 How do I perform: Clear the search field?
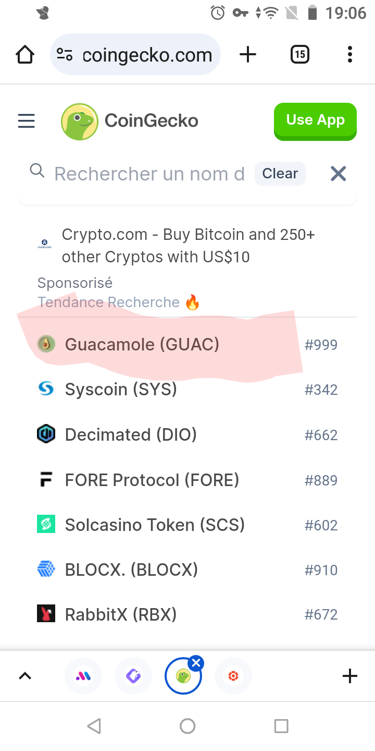280,174
